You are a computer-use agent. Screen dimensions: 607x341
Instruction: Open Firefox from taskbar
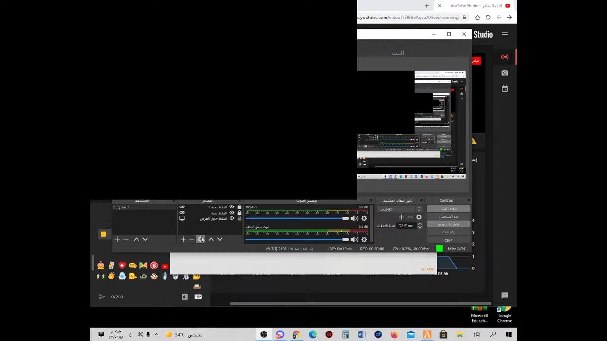point(395,334)
